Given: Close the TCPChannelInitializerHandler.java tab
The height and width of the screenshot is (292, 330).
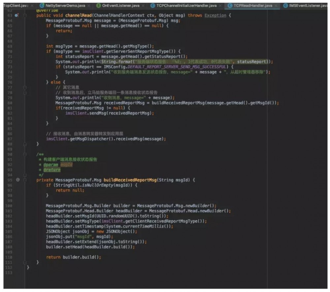Looking at the screenshot, I should pos(220,6).
